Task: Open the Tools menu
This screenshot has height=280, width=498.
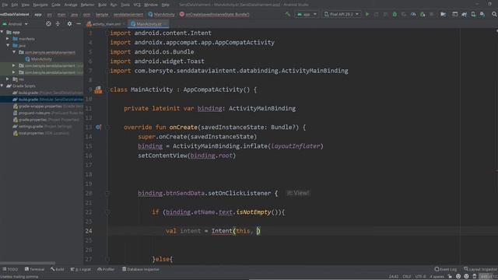Action: (125, 5)
